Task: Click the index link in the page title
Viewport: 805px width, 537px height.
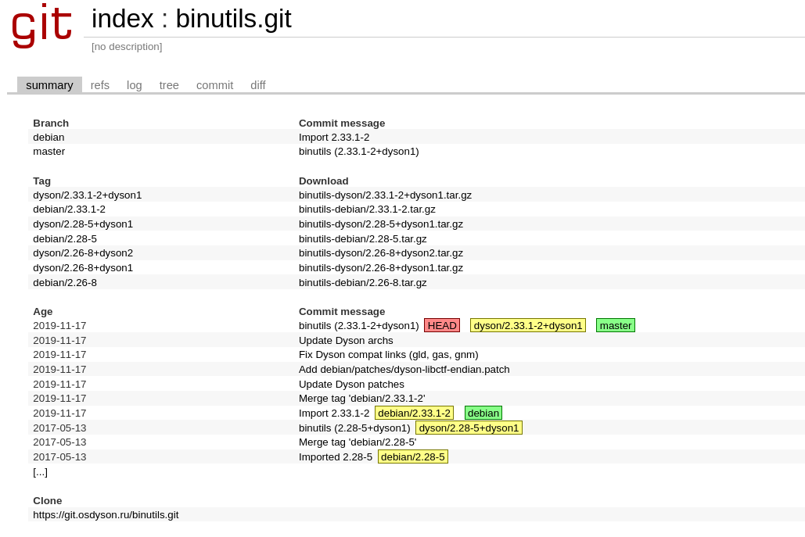Action: tap(123, 19)
